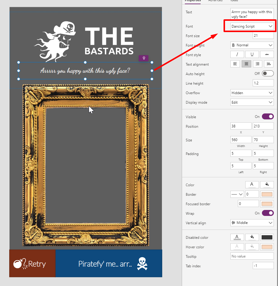Image resolution: width=278 pixels, height=286 pixels.
Task: Toggle the Wrap switch
Action: [x=268, y=213]
